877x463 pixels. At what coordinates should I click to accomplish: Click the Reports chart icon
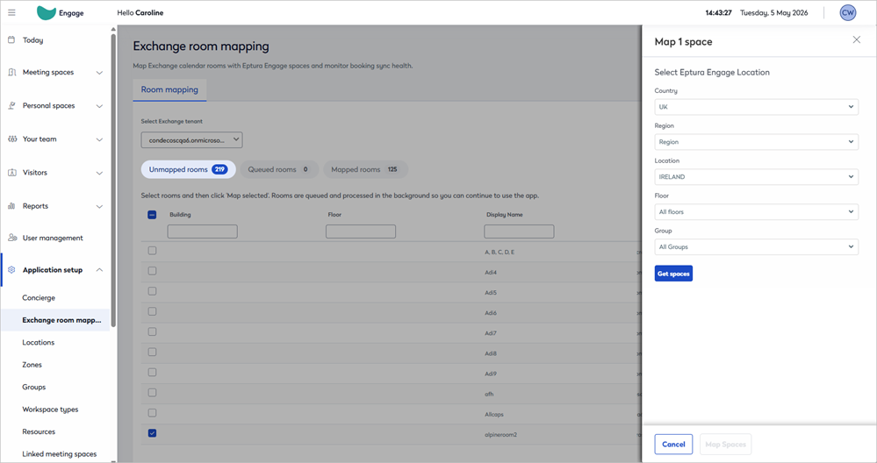point(11,206)
